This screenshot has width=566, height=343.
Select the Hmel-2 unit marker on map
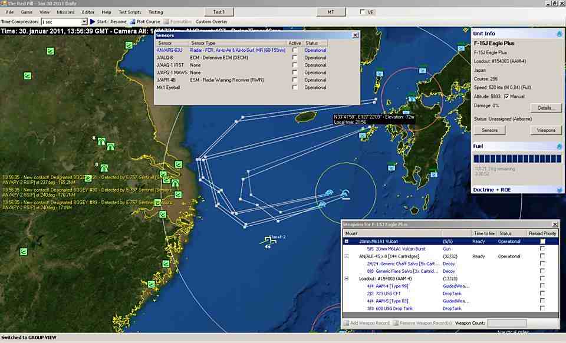[x=267, y=240]
